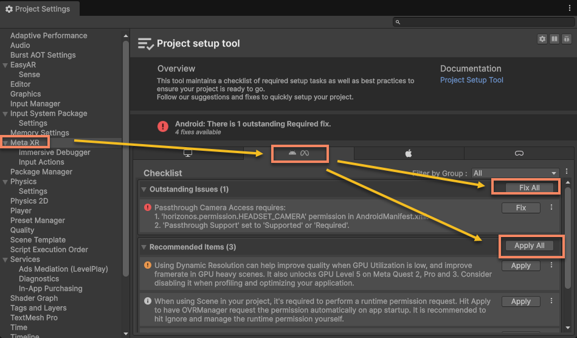
Task: Collapse the Services tree node
Action: (x=5, y=260)
